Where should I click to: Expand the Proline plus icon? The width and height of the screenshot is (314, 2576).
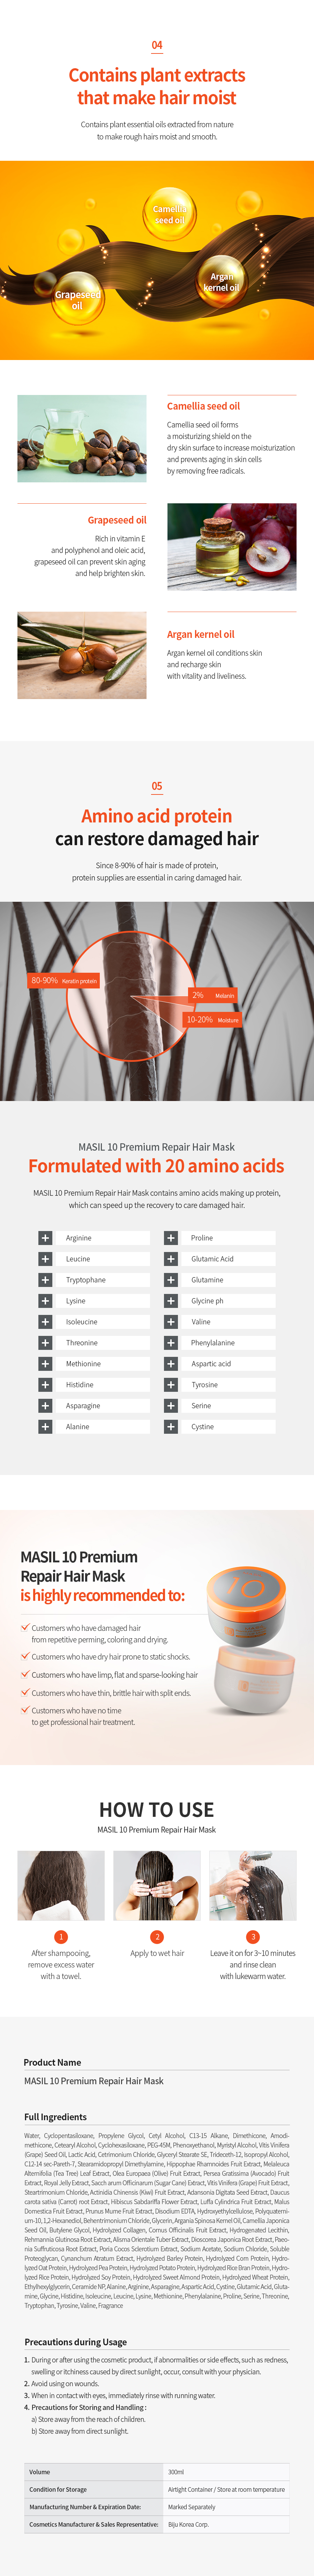pyautogui.click(x=171, y=1238)
